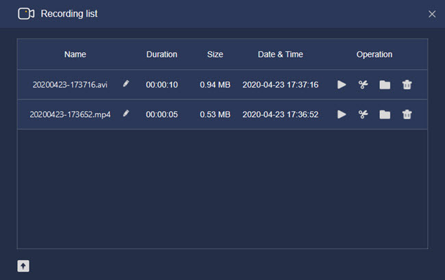445x280 pixels.
Task: Play the 20200423-173652.mp4 recording
Action: [x=342, y=114]
